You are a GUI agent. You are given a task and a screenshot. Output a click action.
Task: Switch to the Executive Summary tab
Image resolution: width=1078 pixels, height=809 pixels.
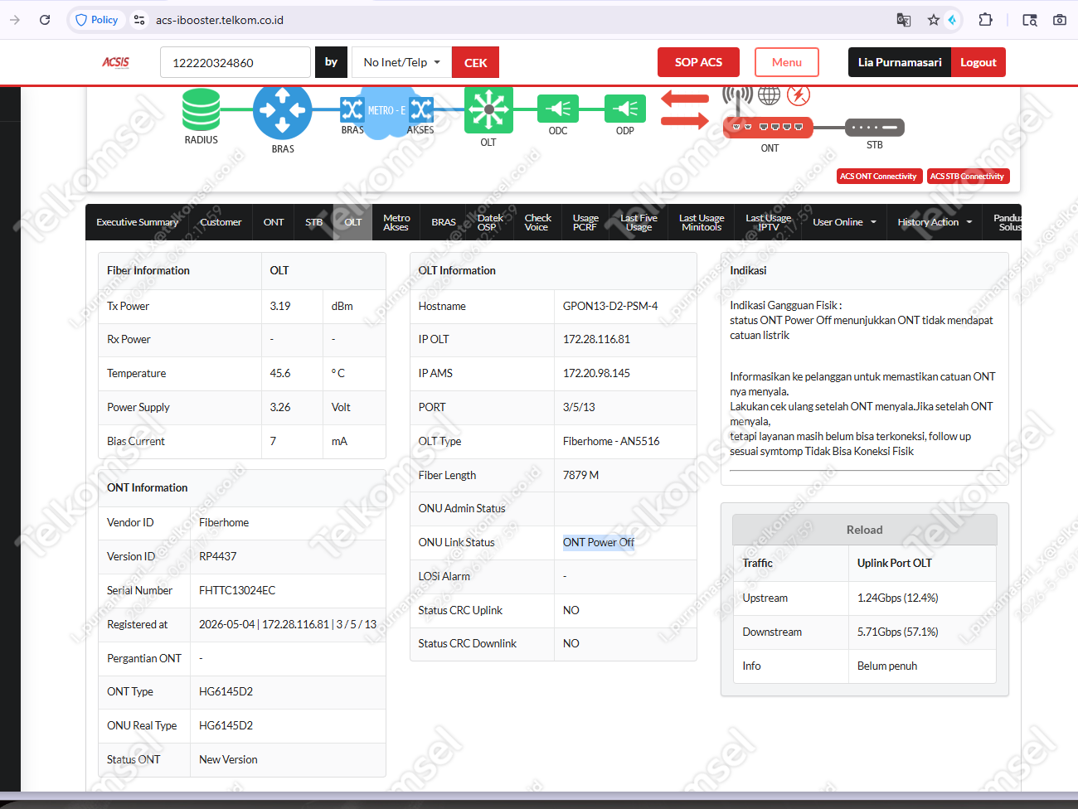pyautogui.click(x=138, y=222)
